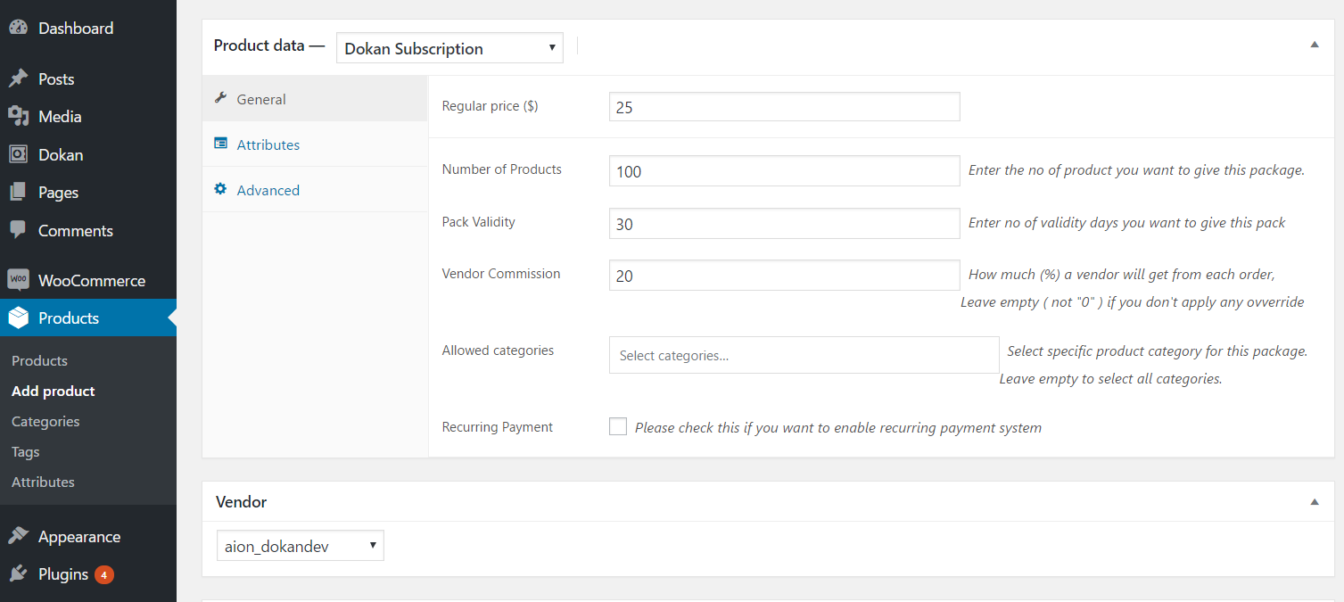This screenshot has height=602, width=1344.
Task: Click the Pack Validity field
Action: 785,224
